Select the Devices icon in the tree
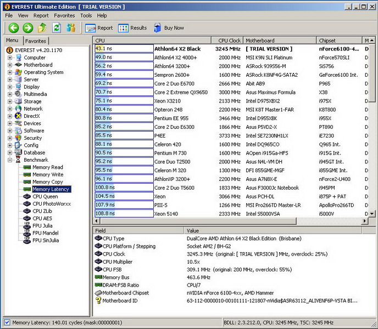This screenshot has height=329, width=378. 18,123
